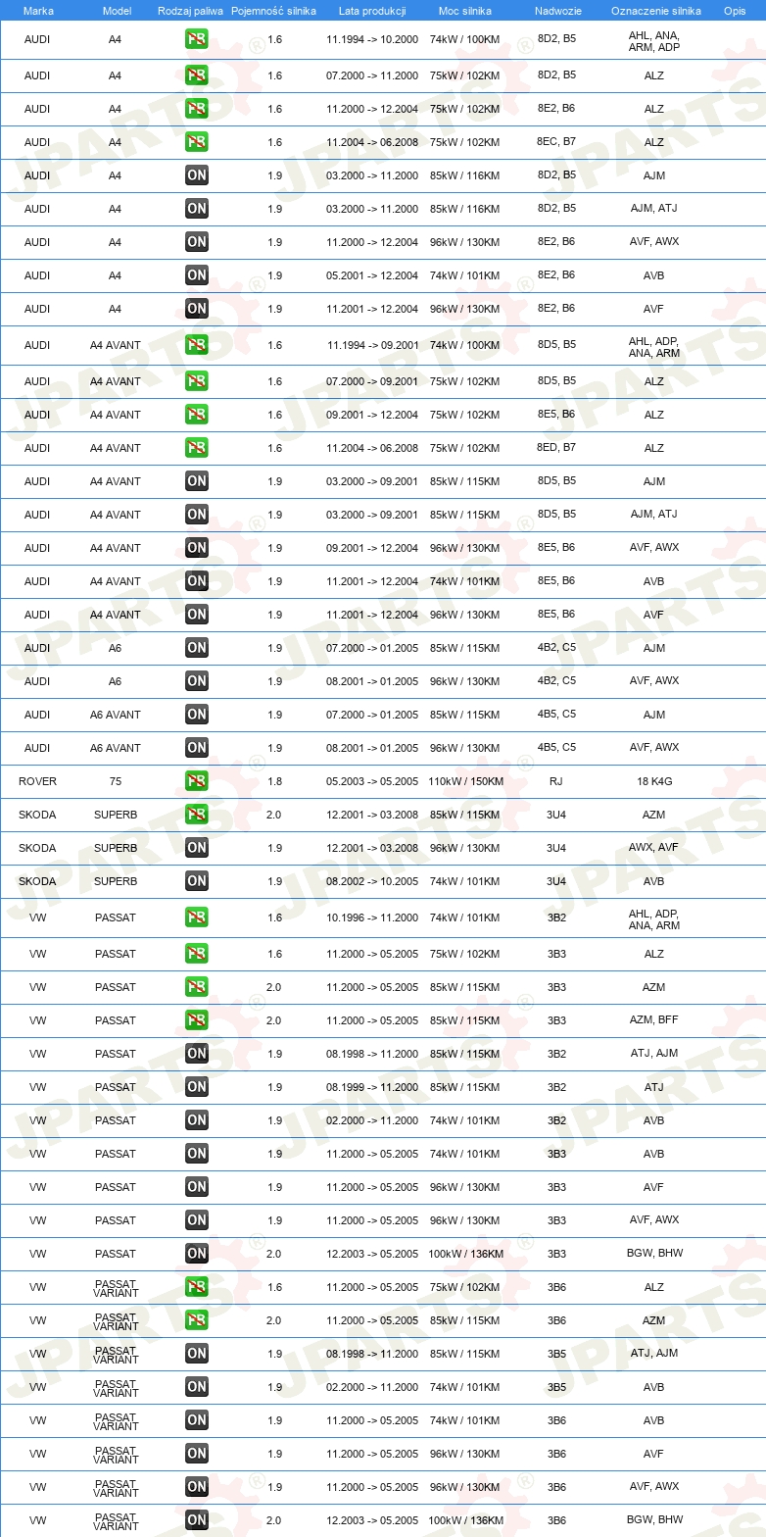
Task: Click the ROVER brand cell
Action: coord(37,781)
